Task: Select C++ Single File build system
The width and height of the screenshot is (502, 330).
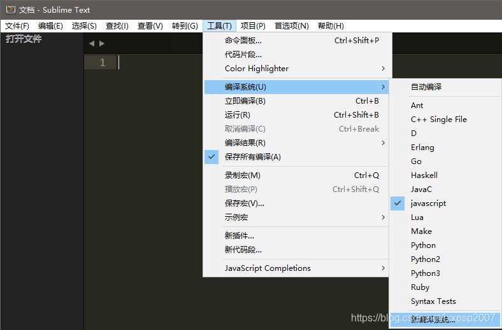Action: point(445,120)
